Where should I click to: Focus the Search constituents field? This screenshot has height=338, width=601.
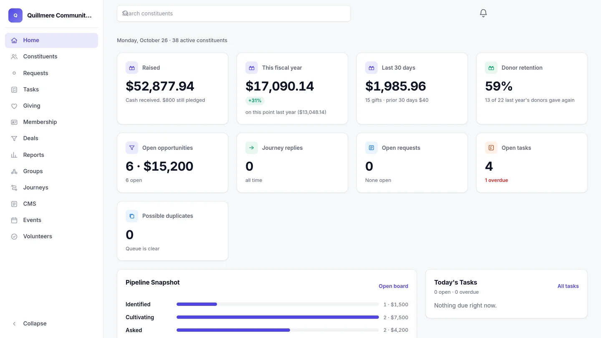(x=233, y=13)
